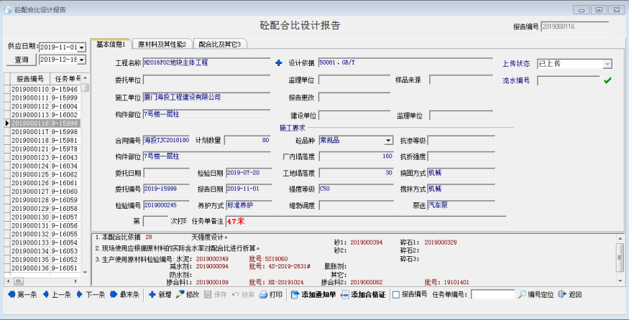The height and width of the screenshot is (320, 629).
Task: Click green checkmark beside 流水编号
Action: (607, 80)
